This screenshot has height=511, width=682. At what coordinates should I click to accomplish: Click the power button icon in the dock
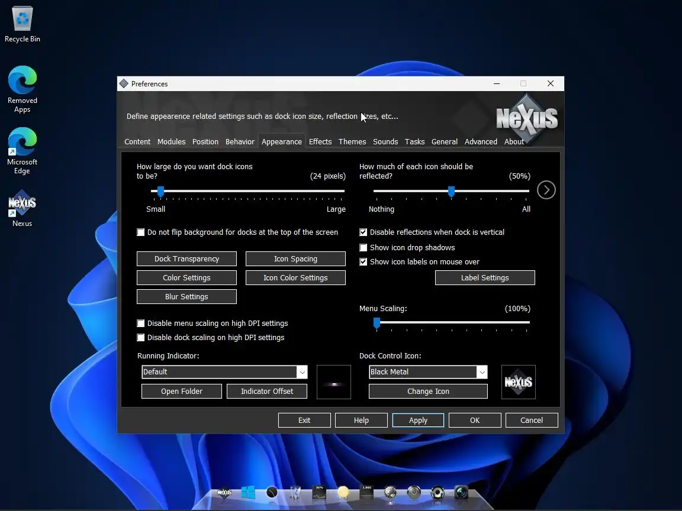pos(414,492)
